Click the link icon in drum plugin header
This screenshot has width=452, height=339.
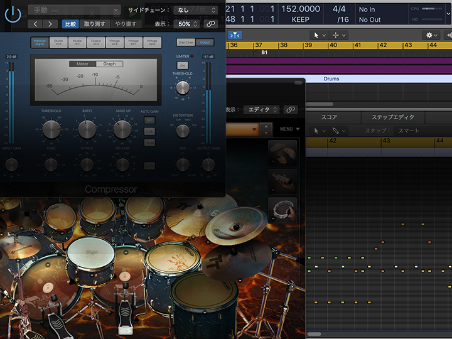[290, 109]
